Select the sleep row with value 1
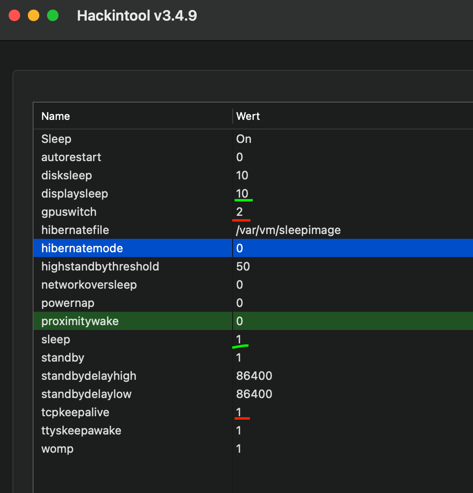This screenshot has height=493, width=473. (x=253, y=340)
